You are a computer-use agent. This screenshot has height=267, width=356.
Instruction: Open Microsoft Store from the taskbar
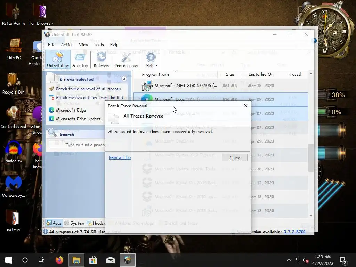[93, 260]
